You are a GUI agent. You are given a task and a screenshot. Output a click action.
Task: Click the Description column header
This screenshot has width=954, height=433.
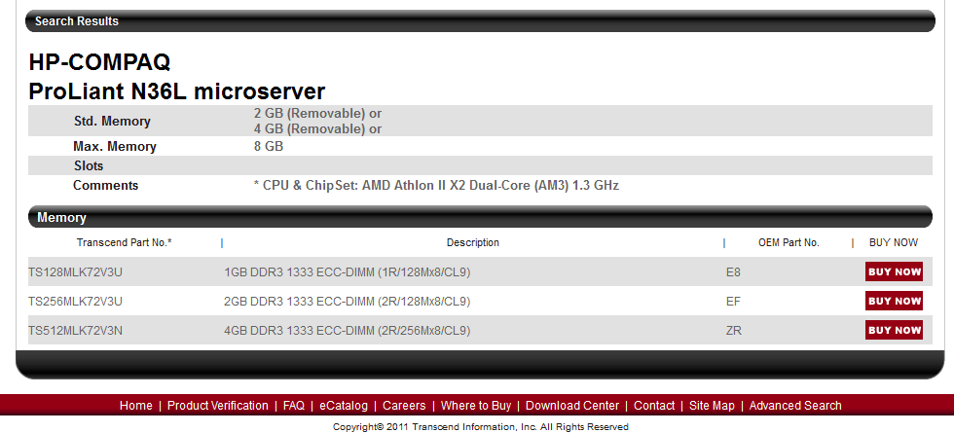point(473,242)
